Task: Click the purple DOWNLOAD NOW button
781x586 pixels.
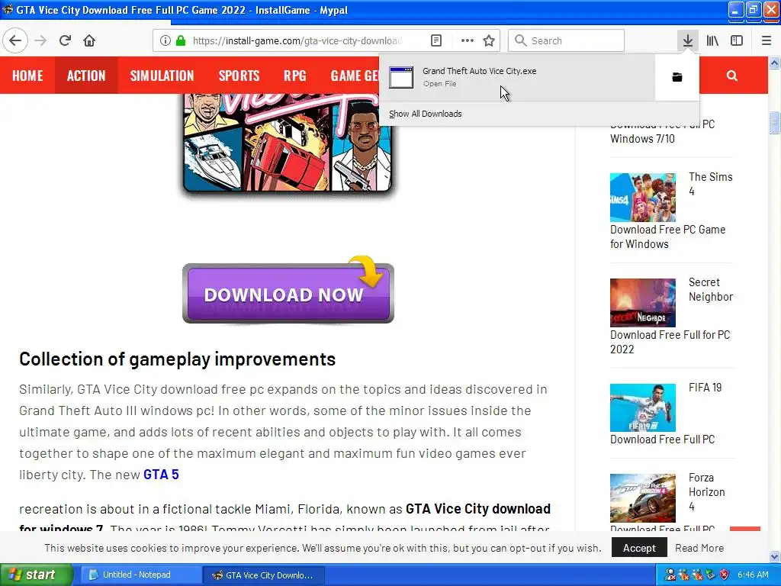Action: click(288, 294)
